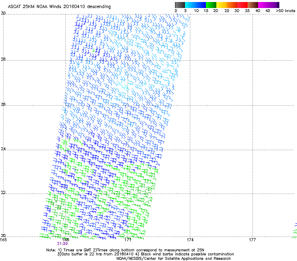Click the ASCAT 25KM NOAA Winds title
The image size is (297, 261).
pos(59,6)
